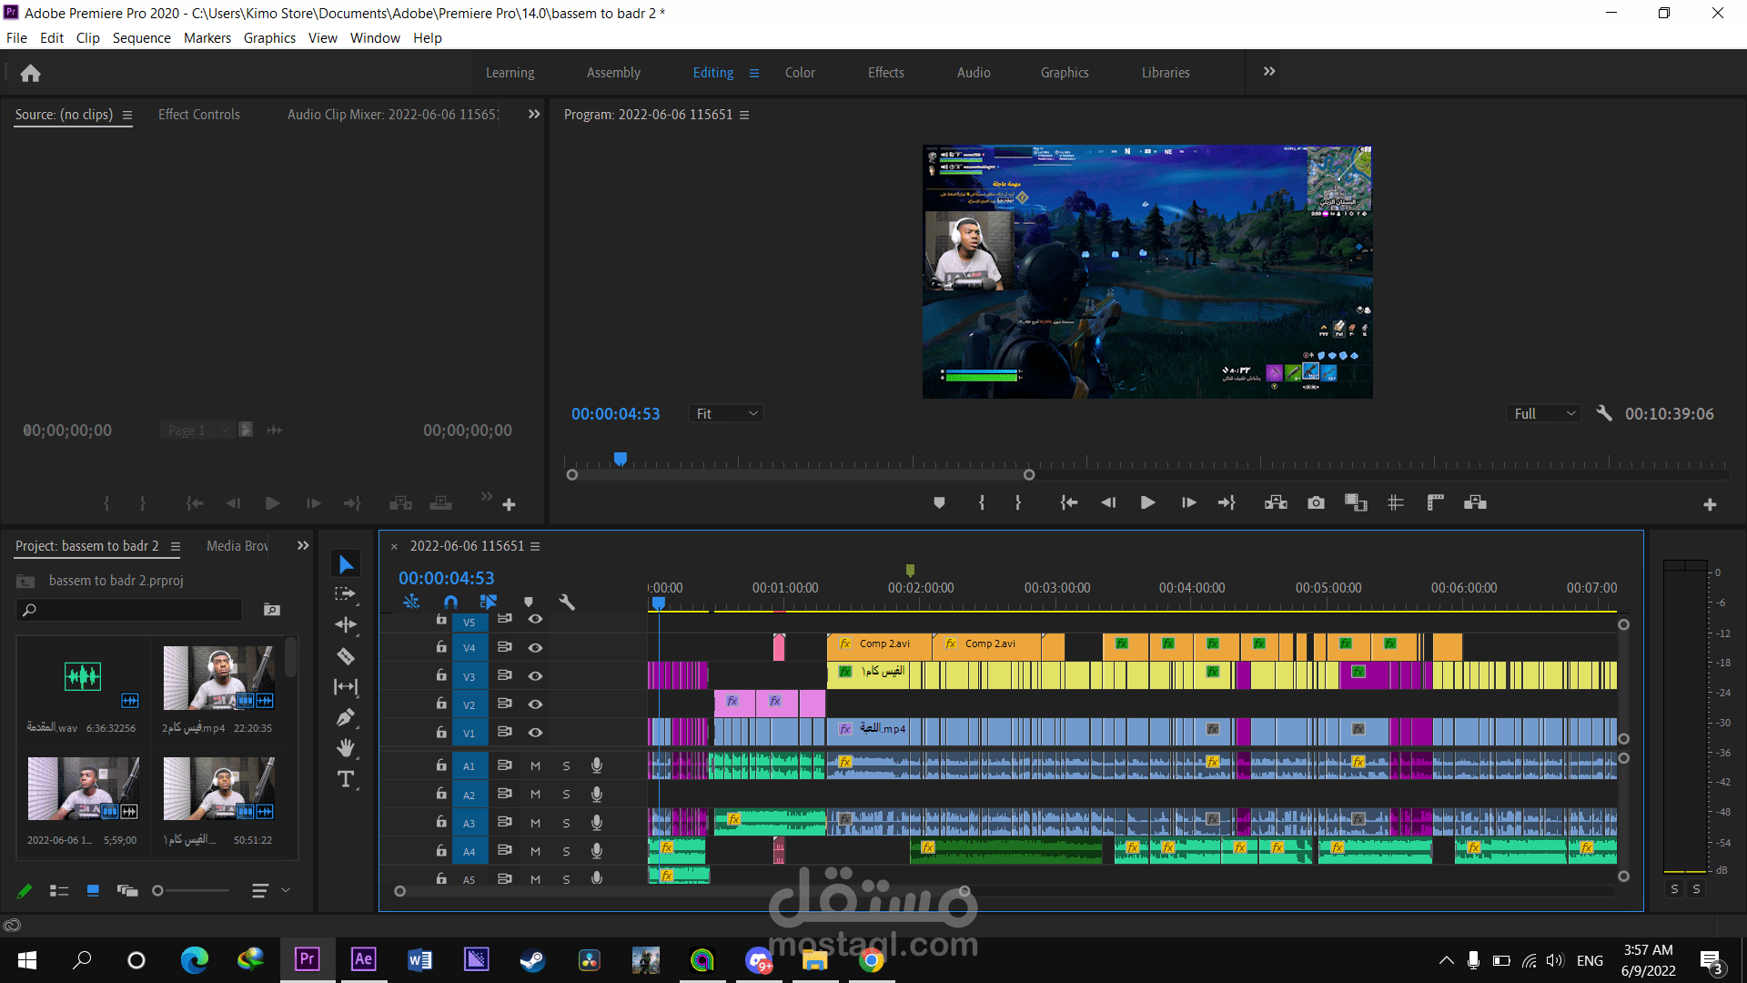Open the Effect Controls tab
The width and height of the screenshot is (1747, 983).
pos(199,115)
